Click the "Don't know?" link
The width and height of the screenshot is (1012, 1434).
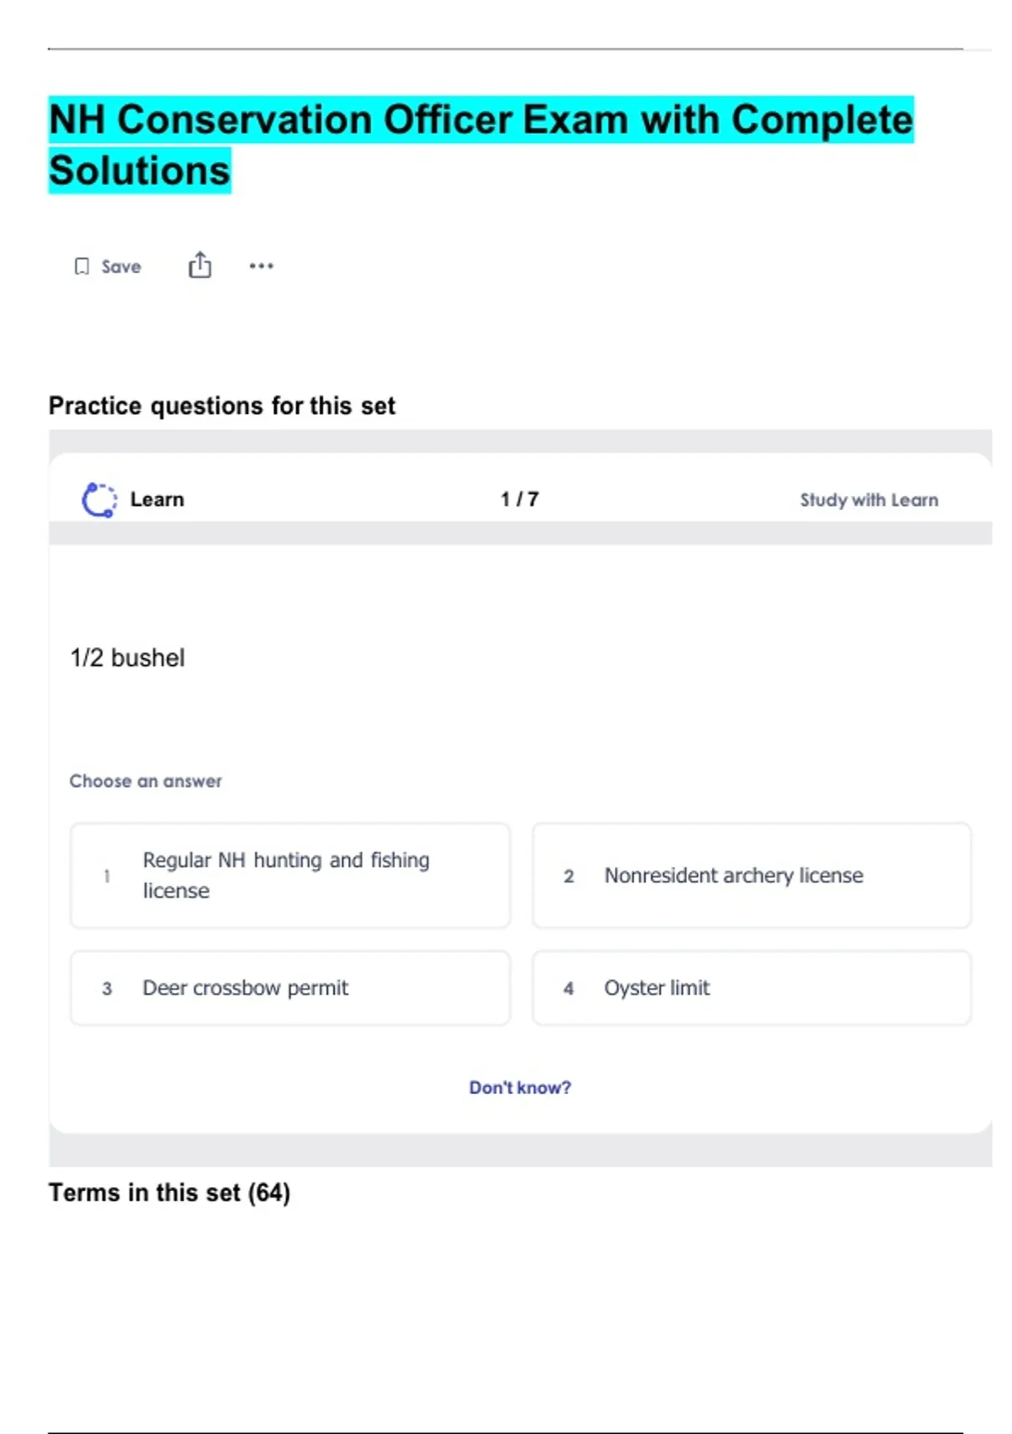[519, 1088]
